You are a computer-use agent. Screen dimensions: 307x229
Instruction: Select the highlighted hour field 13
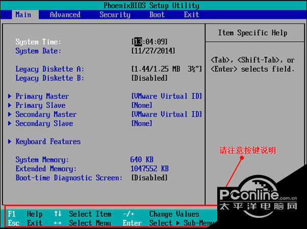[138, 42]
